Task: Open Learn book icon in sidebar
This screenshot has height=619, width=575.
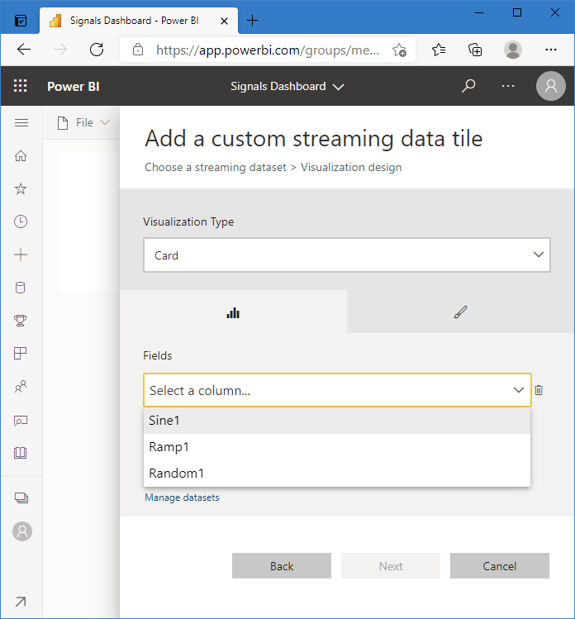Action: (21, 453)
